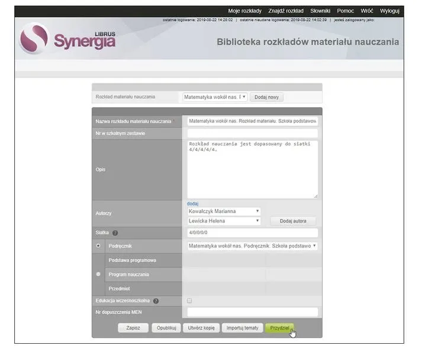Screen dimensions: 425x355
Task: Expand the Kowalczyk Marianna author dropdown
Action: 224,211
